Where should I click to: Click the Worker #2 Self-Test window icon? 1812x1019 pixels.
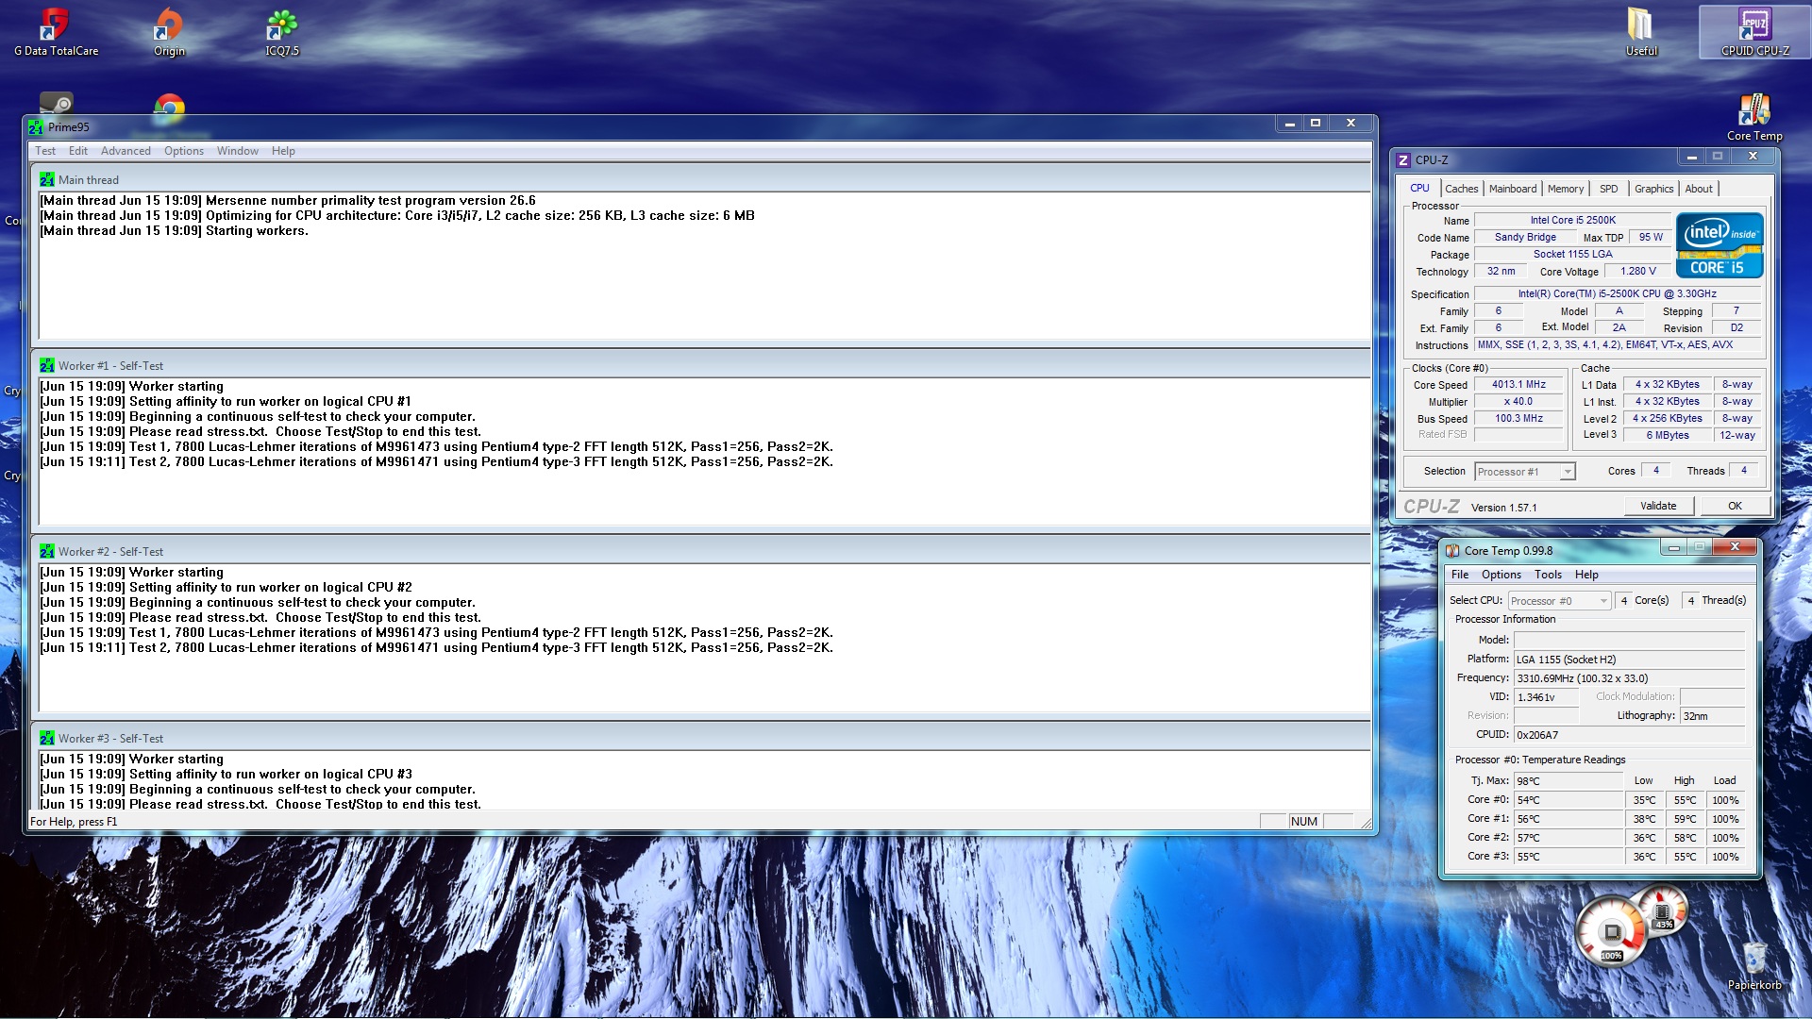(x=47, y=551)
